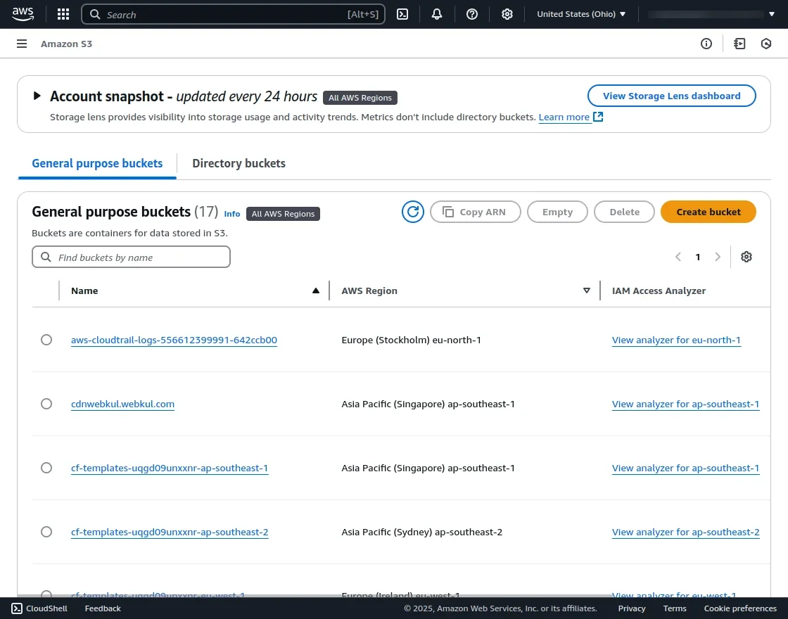The image size is (788, 619).
Task: Click page number 1 in pagination
Action: [697, 257]
